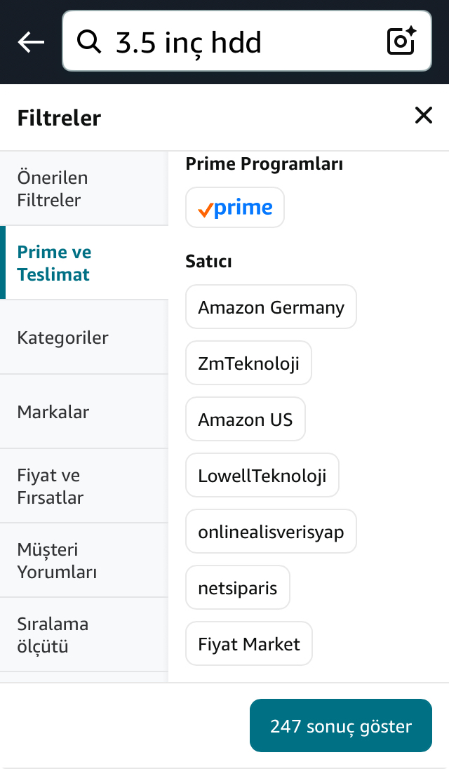Image resolution: width=449 pixels, height=769 pixels.
Task: Click the 247 sonuç göster button
Action: pyautogui.click(x=341, y=725)
